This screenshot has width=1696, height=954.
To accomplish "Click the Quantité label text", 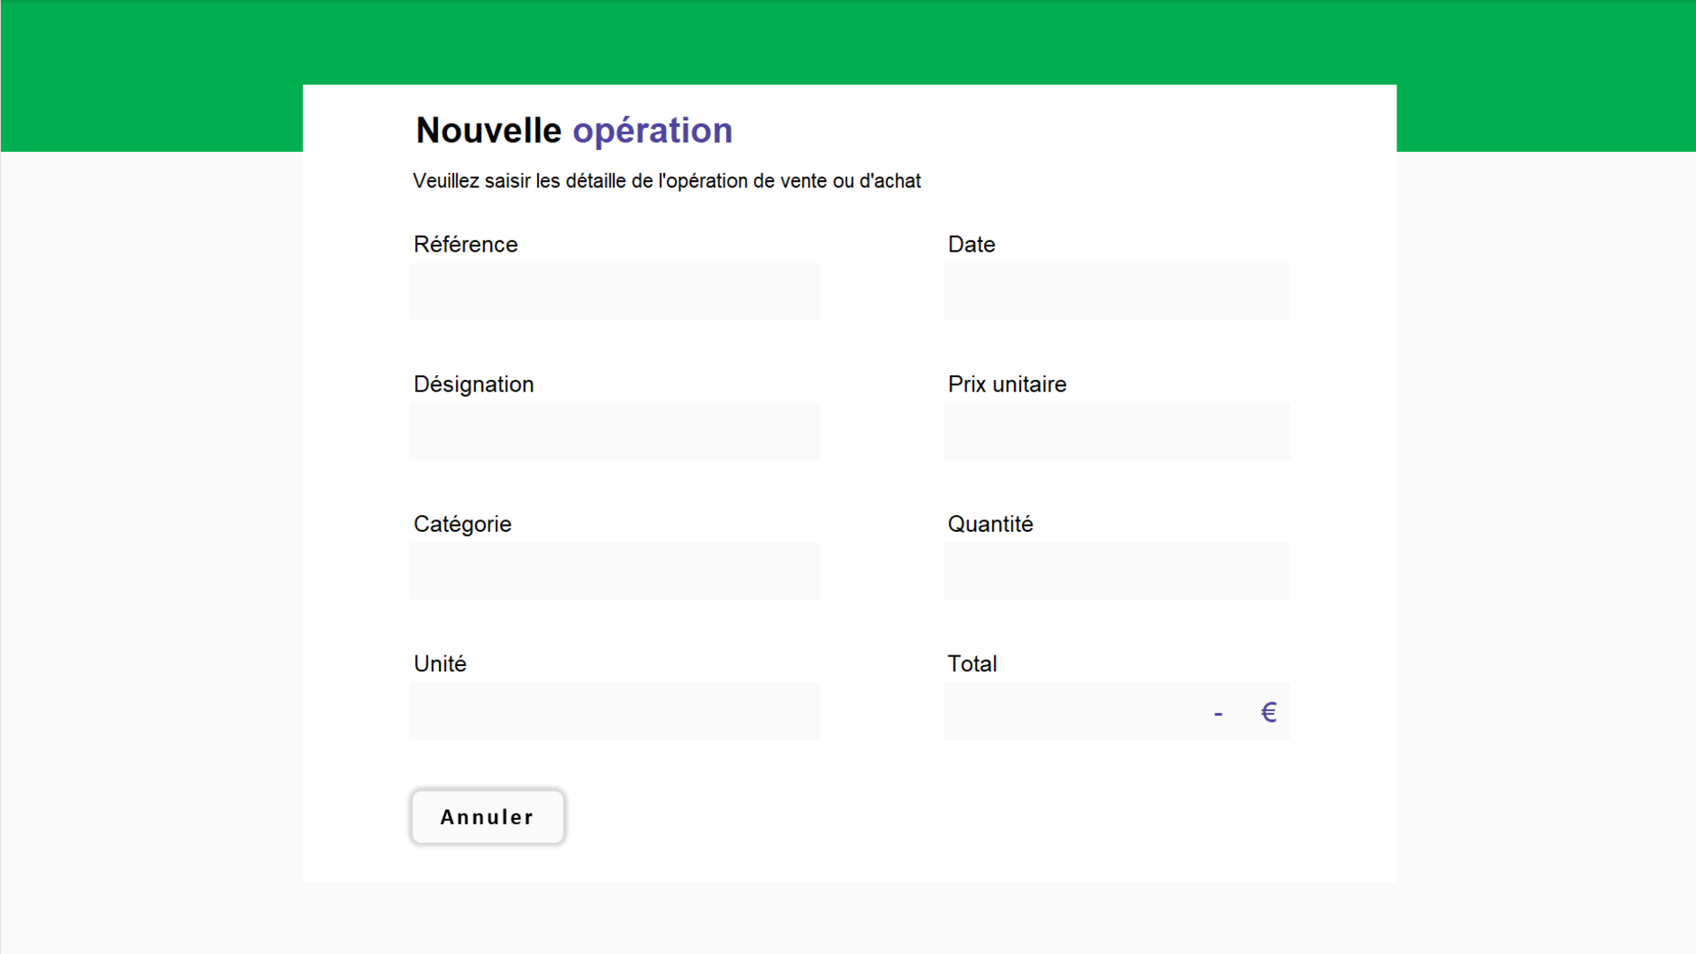I will pyautogui.click(x=989, y=524).
